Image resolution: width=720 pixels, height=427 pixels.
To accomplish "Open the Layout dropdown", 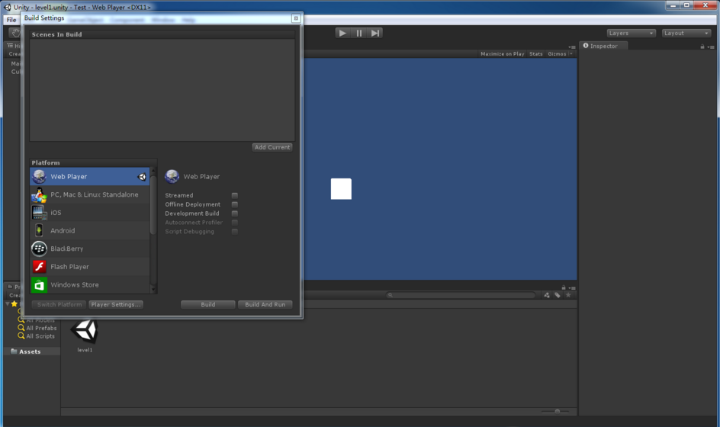I will click(x=686, y=33).
